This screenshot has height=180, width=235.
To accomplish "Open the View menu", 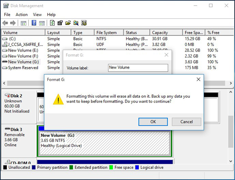I will tap(37, 15).
